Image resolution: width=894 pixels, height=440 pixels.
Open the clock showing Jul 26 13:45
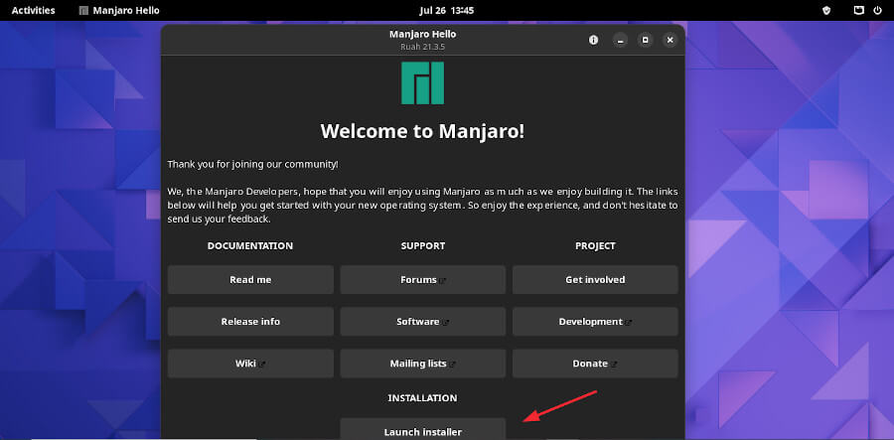pyautogui.click(x=446, y=10)
